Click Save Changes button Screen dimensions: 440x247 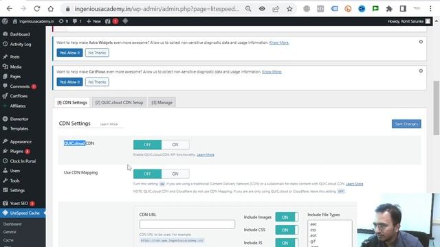[406, 123]
